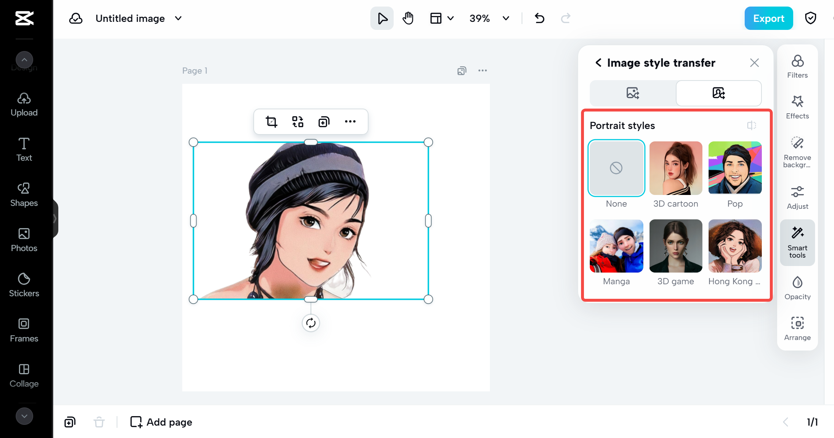Click the Smart tools icon

coord(798,243)
